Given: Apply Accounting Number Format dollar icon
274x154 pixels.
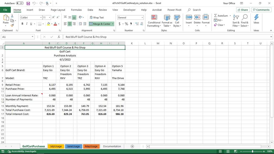Looking at the screenshot, I should coord(120,24).
